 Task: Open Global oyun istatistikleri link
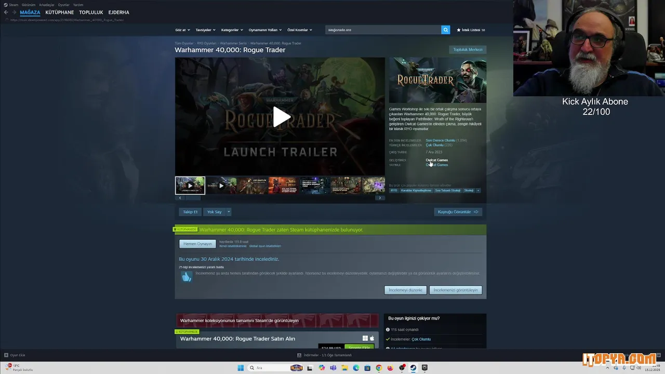265,246
